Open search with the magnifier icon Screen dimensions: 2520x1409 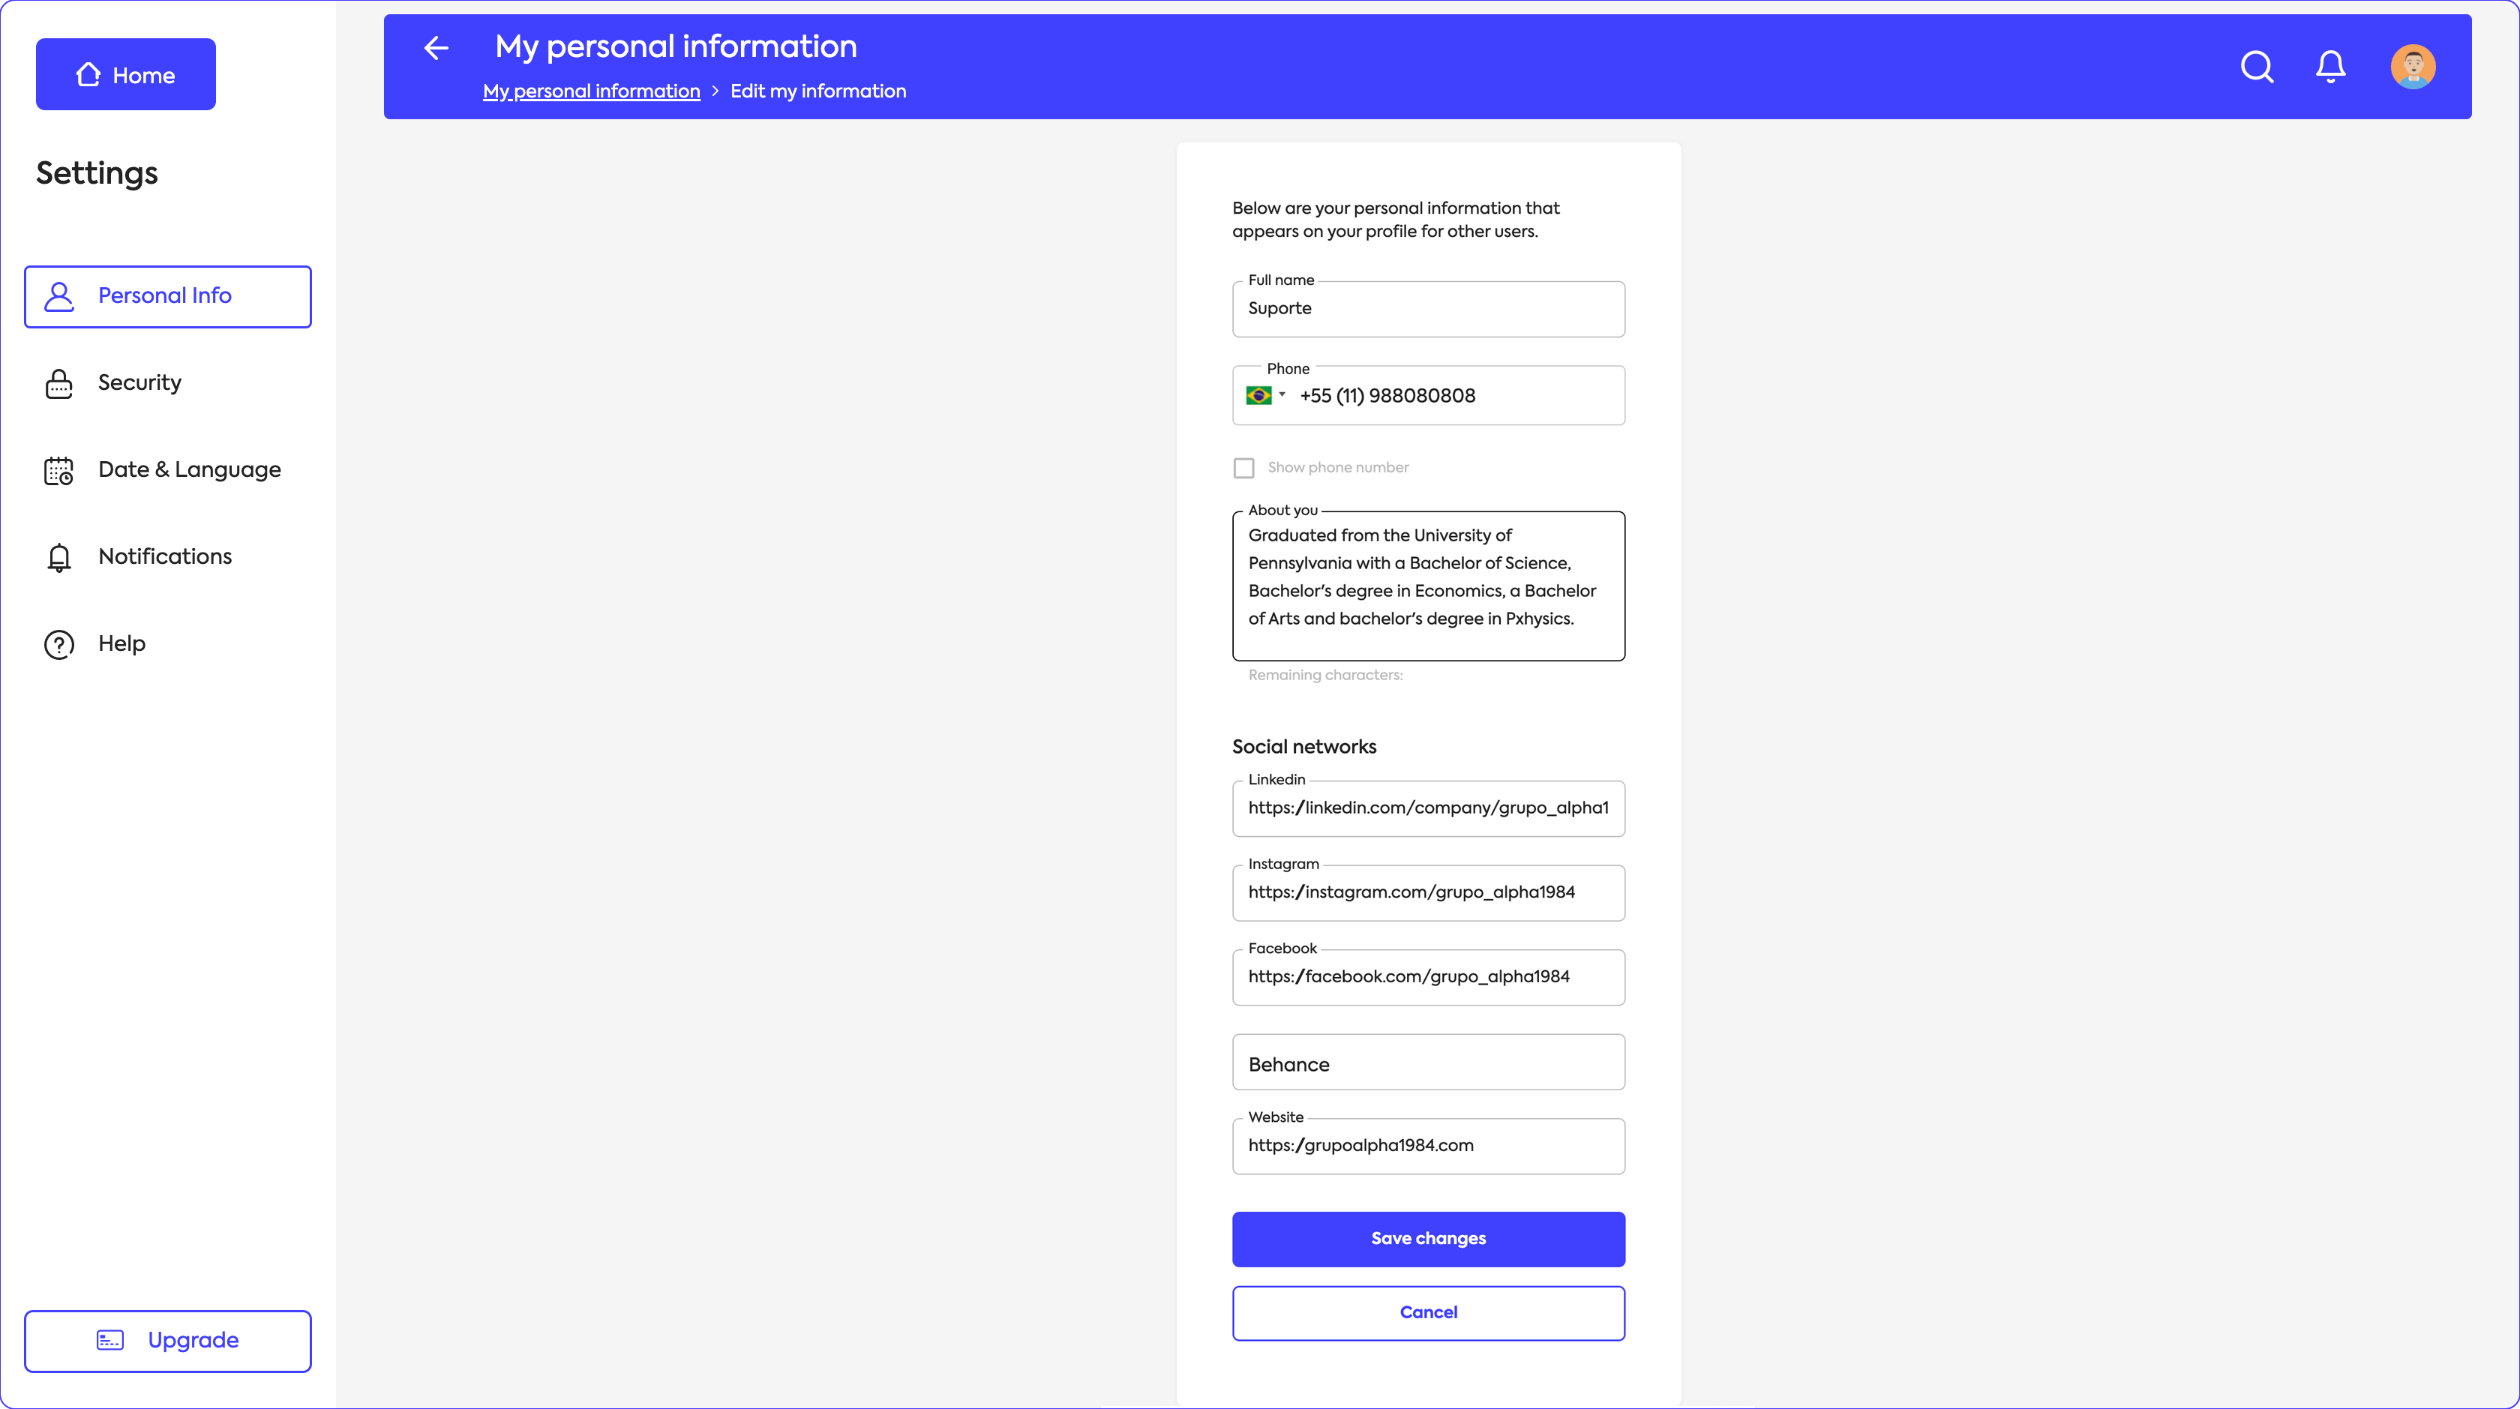(x=2257, y=67)
